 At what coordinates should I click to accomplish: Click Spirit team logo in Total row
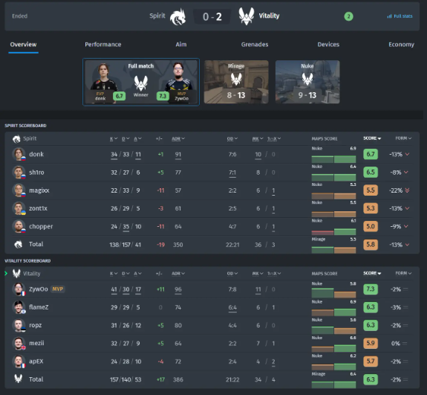click(19, 245)
